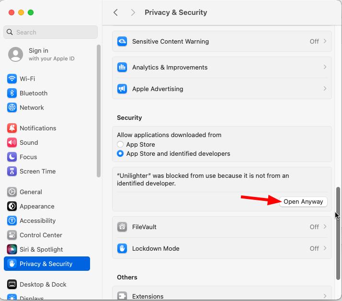Click the Privacy & Security hand icon
The image size is (342, 301).
click(12, 264)
